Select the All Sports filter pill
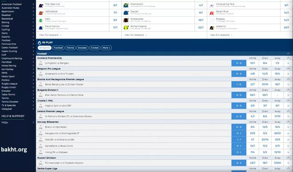 pos(45,48)
